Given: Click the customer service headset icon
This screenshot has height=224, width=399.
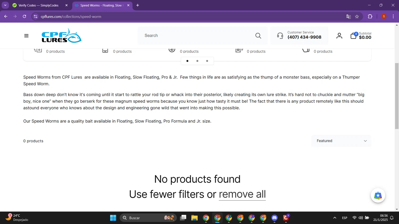Looking at the screenshot, I should [280, 36].
